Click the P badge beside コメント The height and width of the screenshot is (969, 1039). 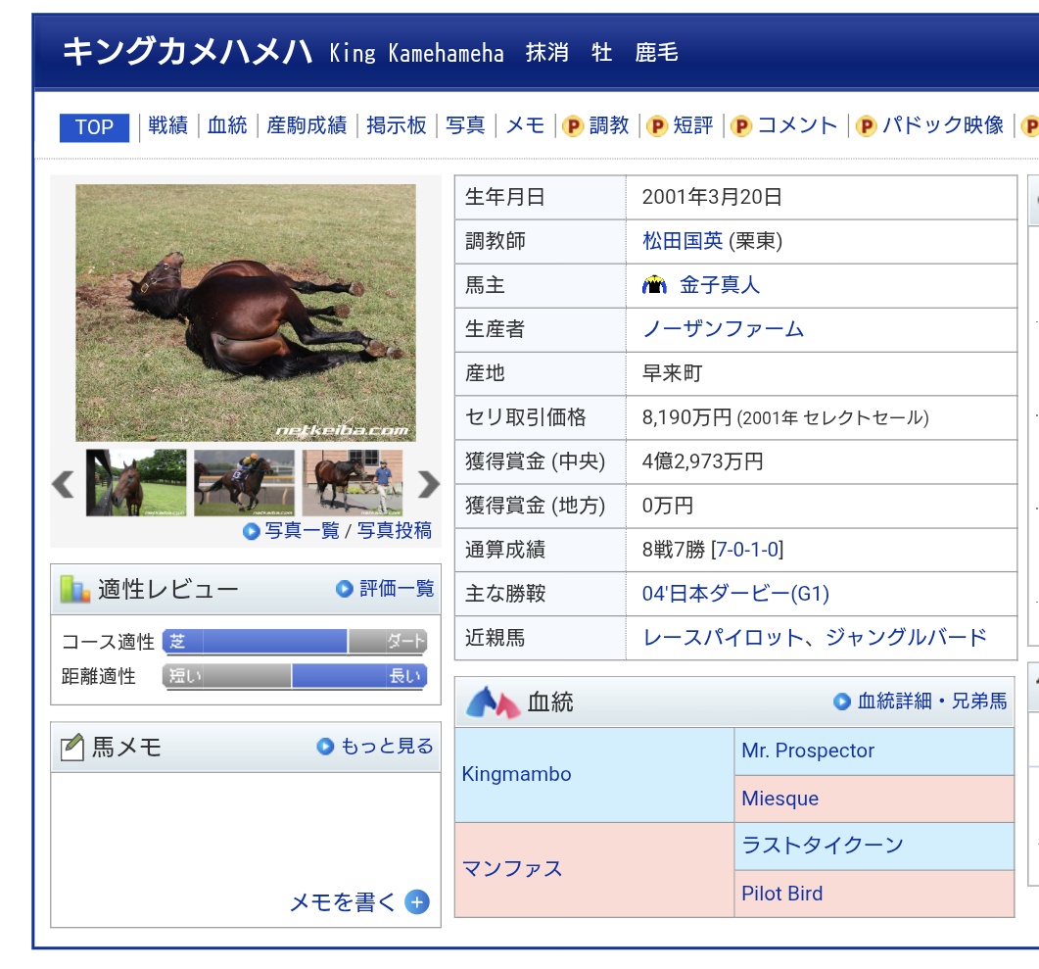(x=741, y=126)
